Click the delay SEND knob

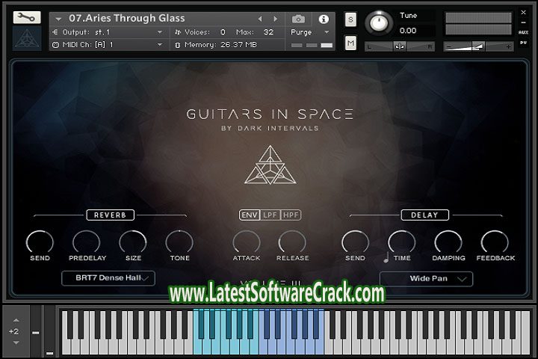pos(355,242)
